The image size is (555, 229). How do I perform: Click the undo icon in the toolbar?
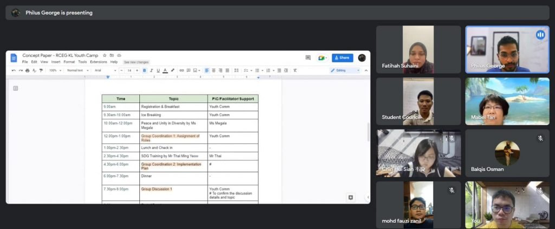click(x=14, y=70)
